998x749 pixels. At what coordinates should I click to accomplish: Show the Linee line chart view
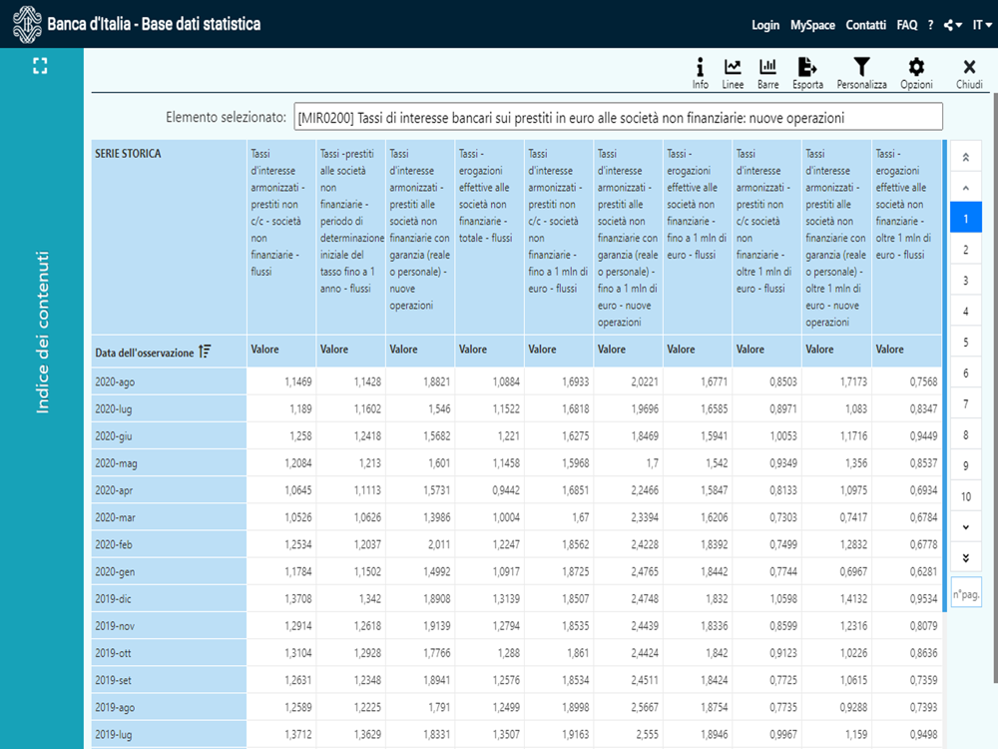coord(733,72)
